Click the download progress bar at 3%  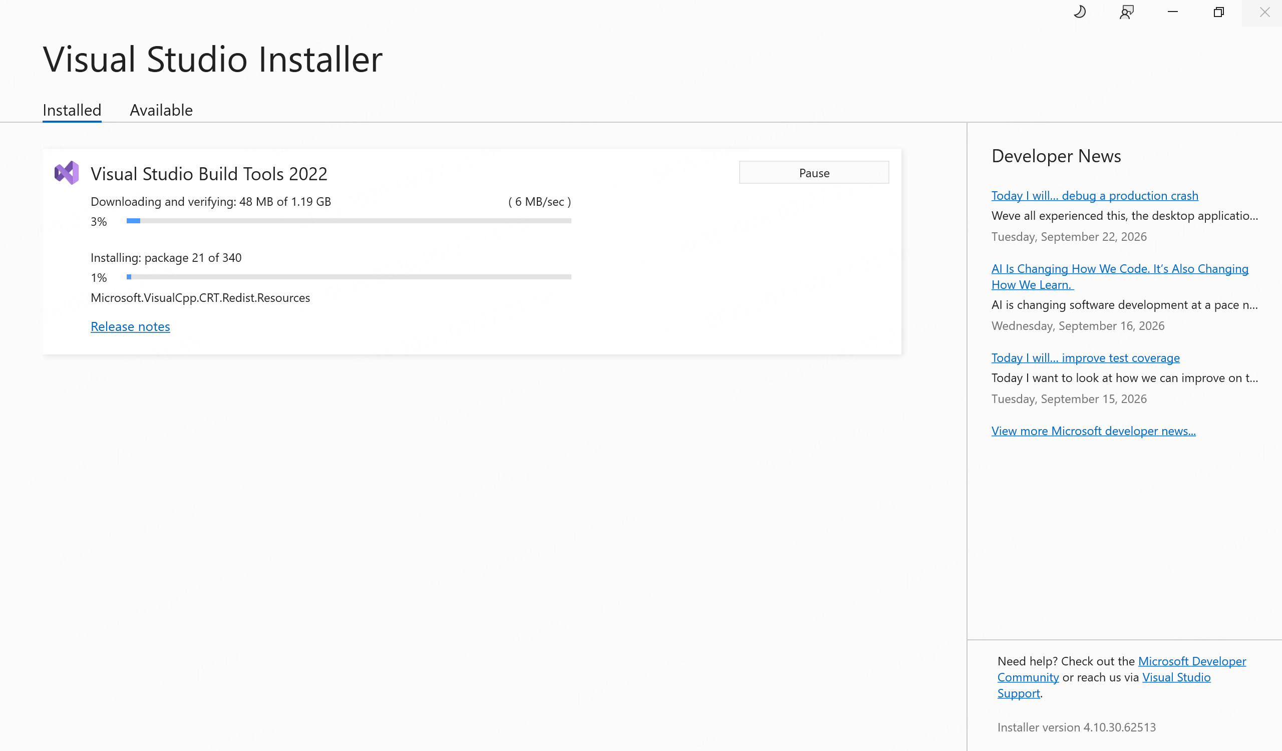pyautogui.click(x=349, y=221)
